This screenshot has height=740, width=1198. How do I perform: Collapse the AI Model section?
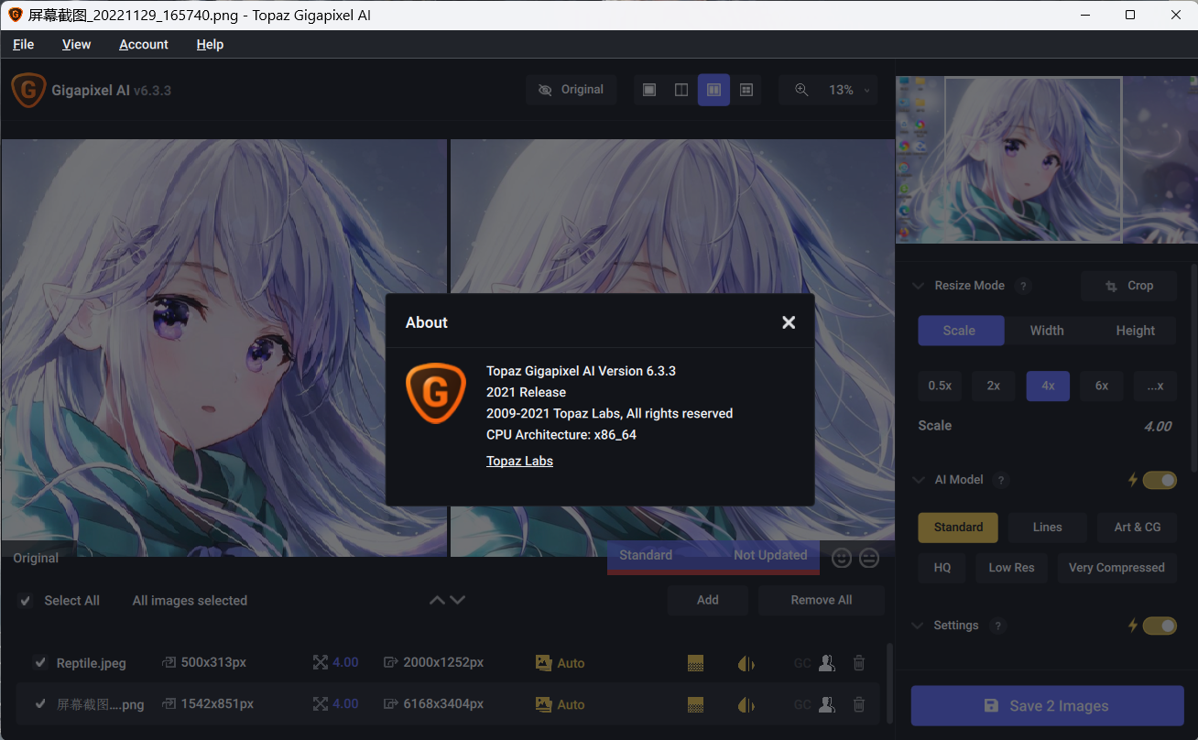pyautogui.click(x=919, y=480)
